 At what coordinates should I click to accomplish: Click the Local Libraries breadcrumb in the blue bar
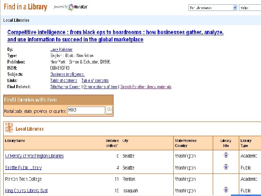16,20
